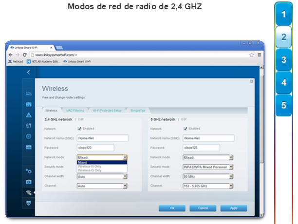Open the 5 GHz Channel width dropdown
298x224 pixels.
[x=208, y=176]
